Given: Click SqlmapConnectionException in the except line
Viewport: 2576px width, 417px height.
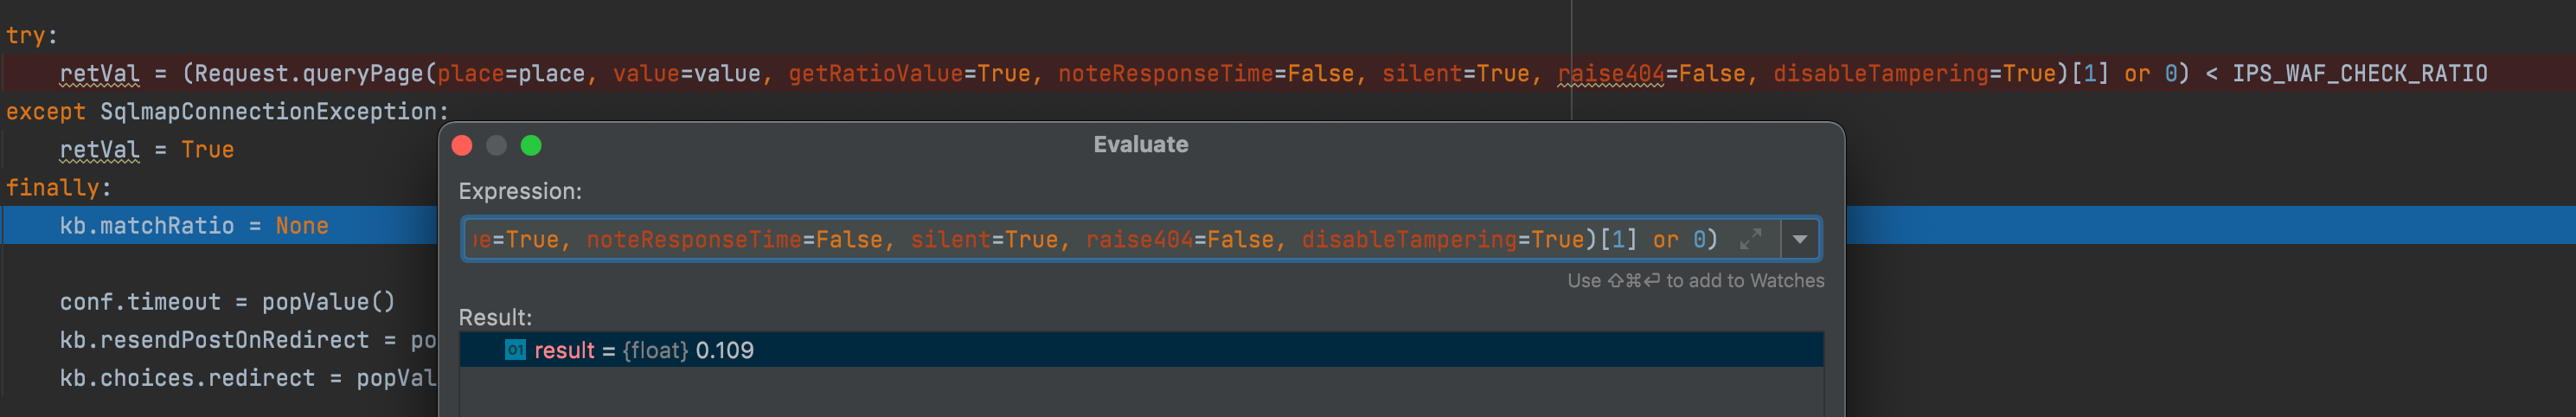Looking at the screenshot, I should 268,112.
